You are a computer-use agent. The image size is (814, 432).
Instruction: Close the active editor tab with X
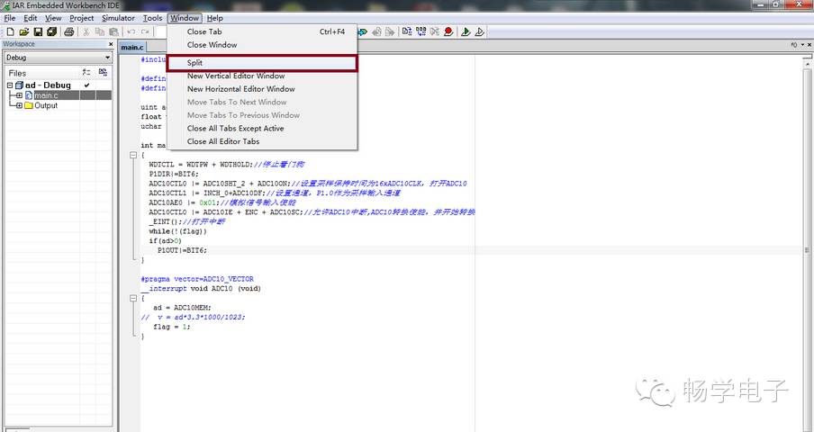[809, 45]
